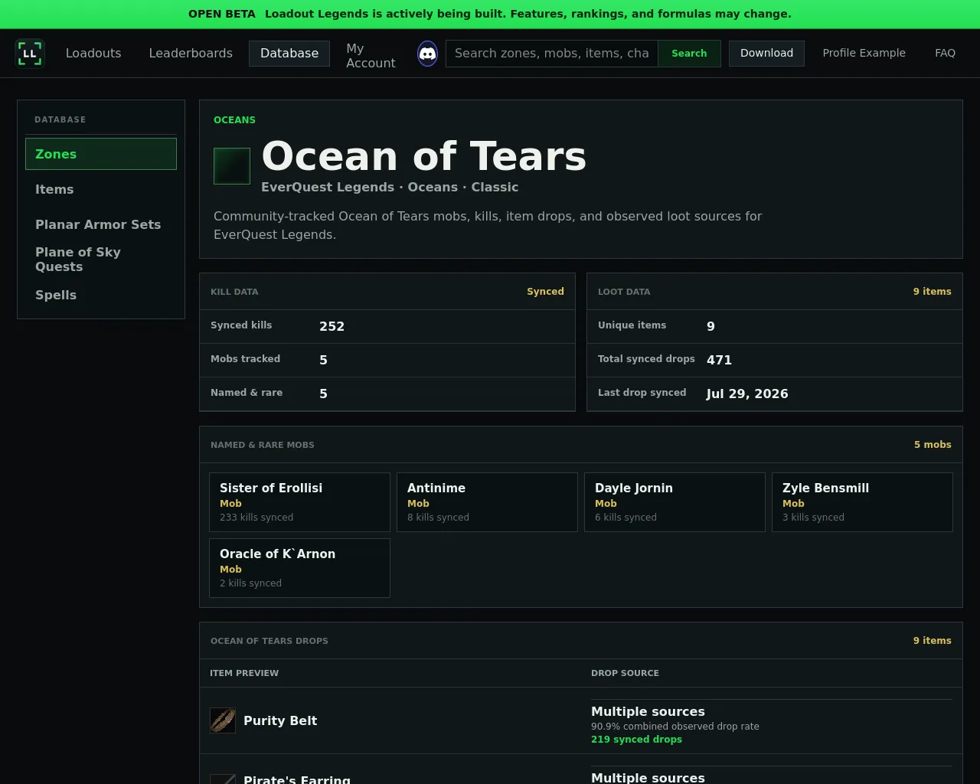
Task: Click the EverQuest Legends · Oceans · Classic subtitle
Action: tap(390, 187)
